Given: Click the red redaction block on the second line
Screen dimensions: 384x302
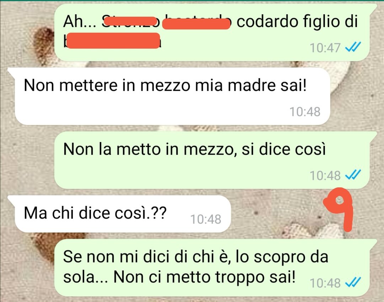Looking at the screenshot, I should tap(113, 41).
